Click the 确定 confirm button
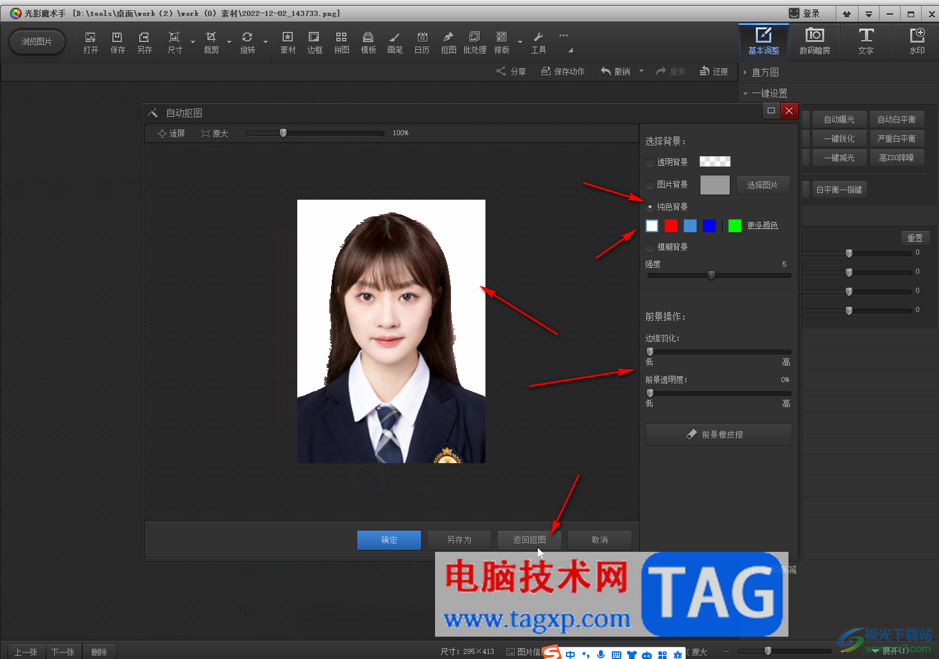The height and width of the screenshot is (659, 939). pos(388,540)
